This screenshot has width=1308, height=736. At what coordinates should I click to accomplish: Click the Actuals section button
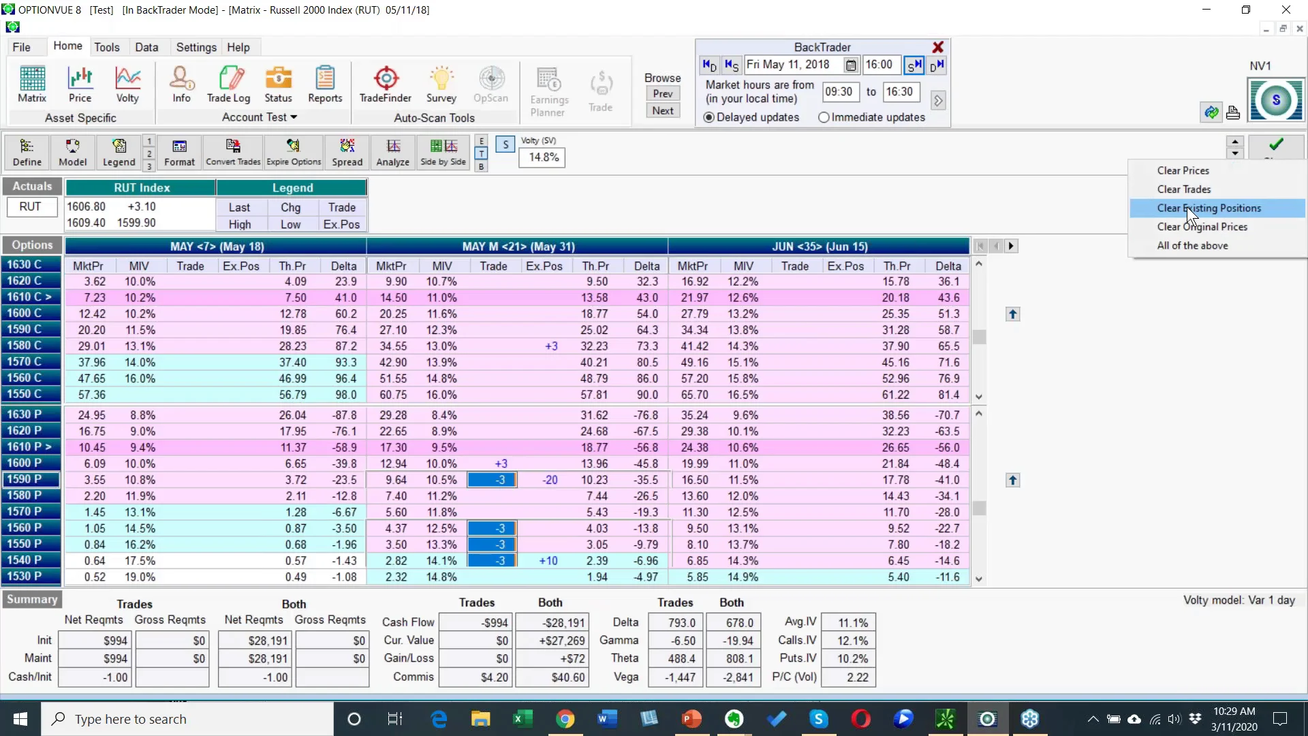coord(32,187)
